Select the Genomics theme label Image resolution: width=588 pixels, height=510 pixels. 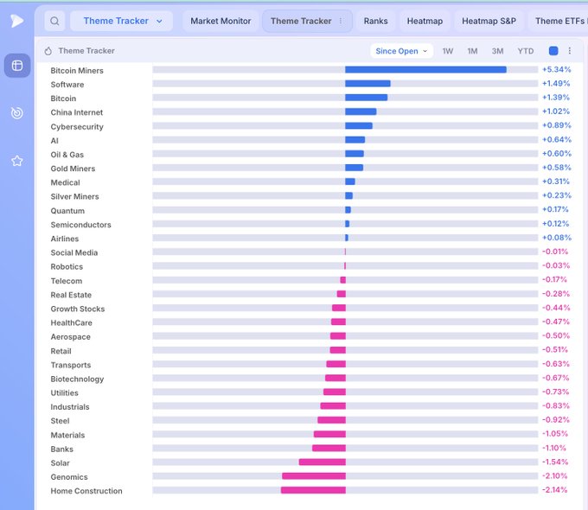69,477
